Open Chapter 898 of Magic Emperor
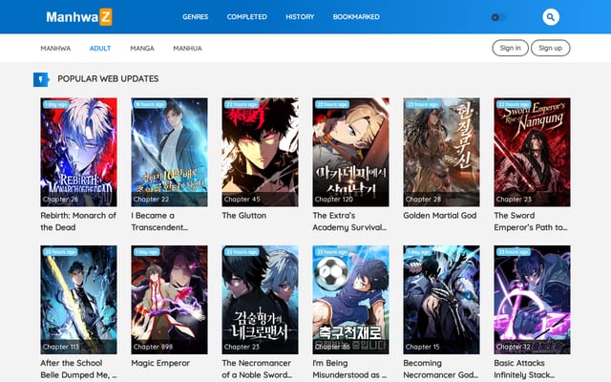The height and width of the screenshot is (382, 611). (153, 347)
